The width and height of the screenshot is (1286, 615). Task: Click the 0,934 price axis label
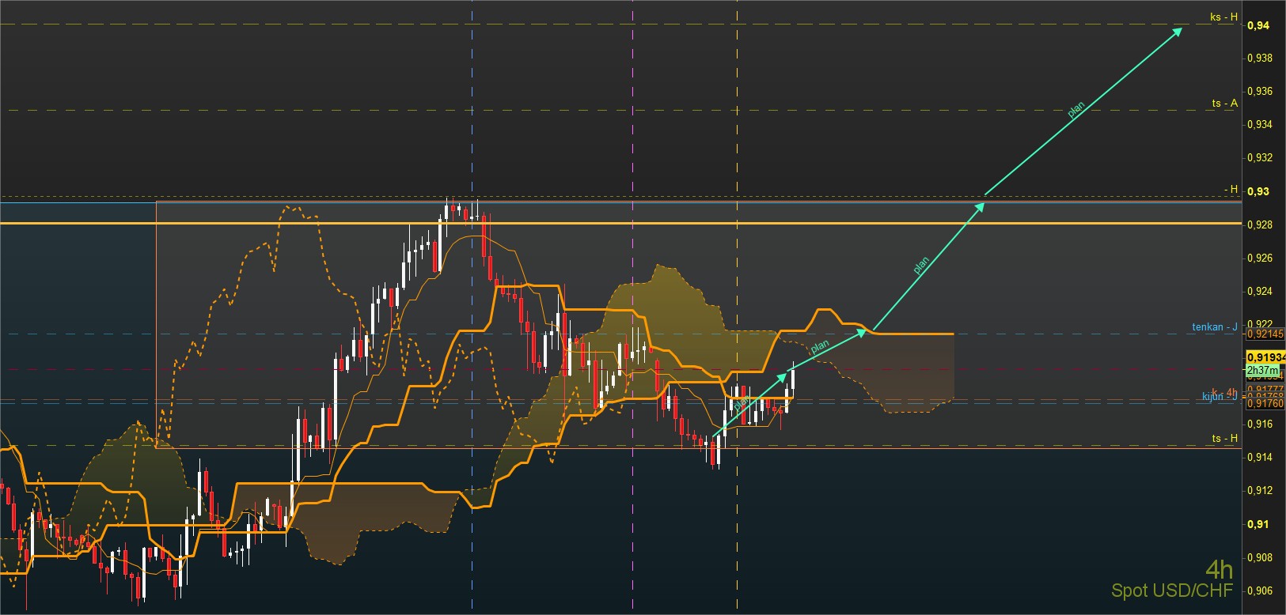click(x=1260, y=125)
